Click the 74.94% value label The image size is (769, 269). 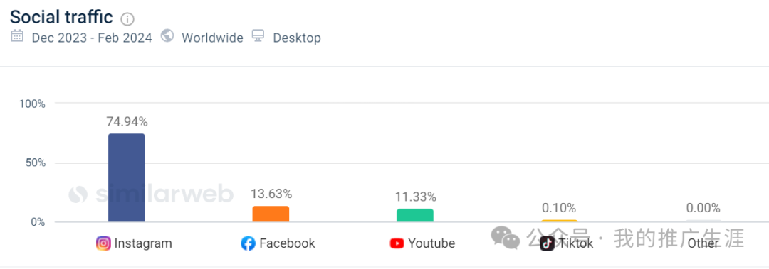[x=127, y=122]
